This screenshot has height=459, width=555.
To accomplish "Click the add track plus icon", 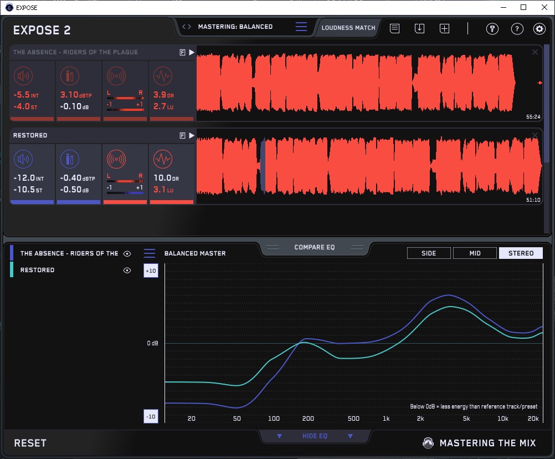I will (x=444, y=28).
